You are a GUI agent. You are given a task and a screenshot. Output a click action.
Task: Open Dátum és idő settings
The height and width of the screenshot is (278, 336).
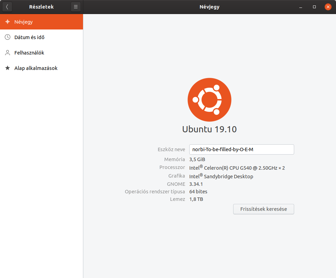(41, 37)
